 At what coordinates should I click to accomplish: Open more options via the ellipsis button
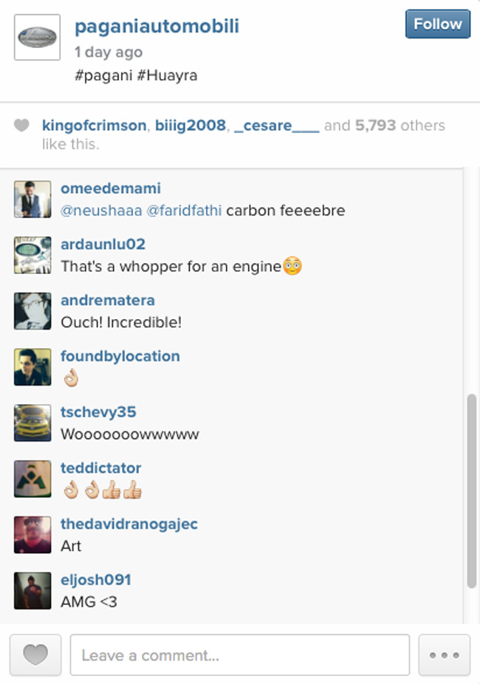pos(444,654)
